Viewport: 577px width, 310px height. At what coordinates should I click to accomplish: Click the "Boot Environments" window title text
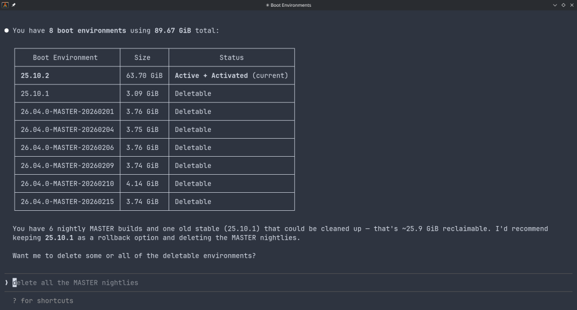click(x=288, y=5)
